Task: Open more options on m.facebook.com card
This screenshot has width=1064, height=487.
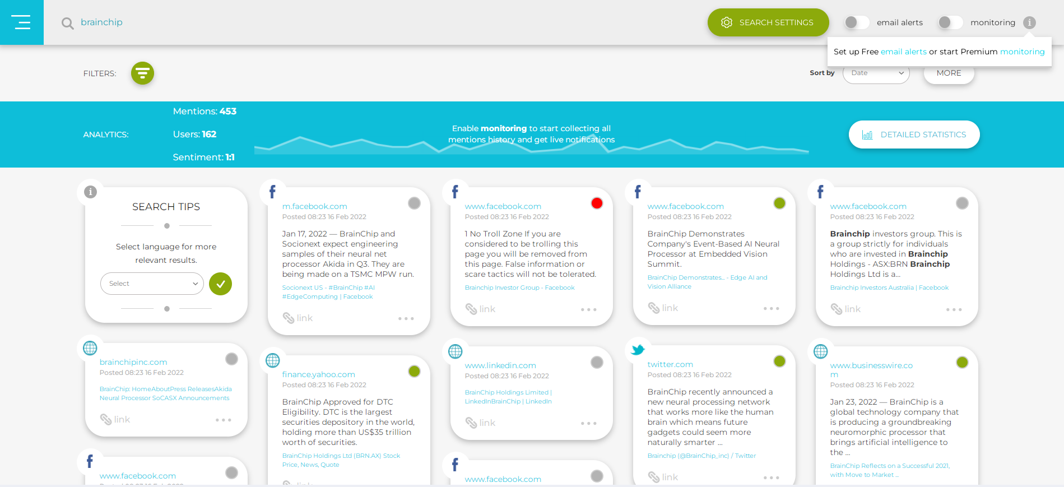Action: 406,318
